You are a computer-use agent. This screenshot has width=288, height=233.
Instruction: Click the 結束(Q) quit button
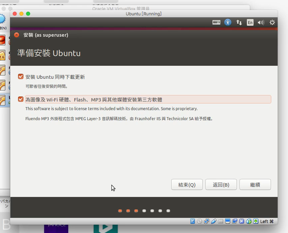[187, 184]
